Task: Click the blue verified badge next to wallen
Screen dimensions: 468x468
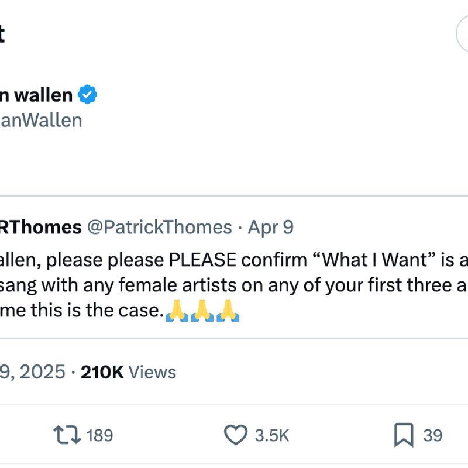Action: point(88,95)
